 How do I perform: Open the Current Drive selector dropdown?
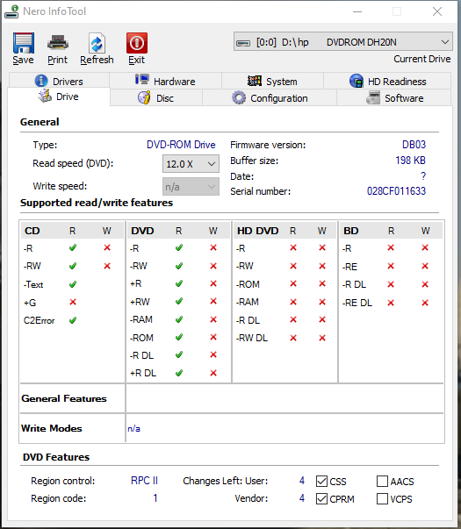click(x=343, y=42)
